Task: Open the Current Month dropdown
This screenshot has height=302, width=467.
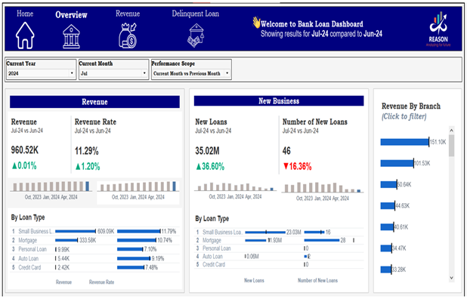Action: (x=144, y=73)
